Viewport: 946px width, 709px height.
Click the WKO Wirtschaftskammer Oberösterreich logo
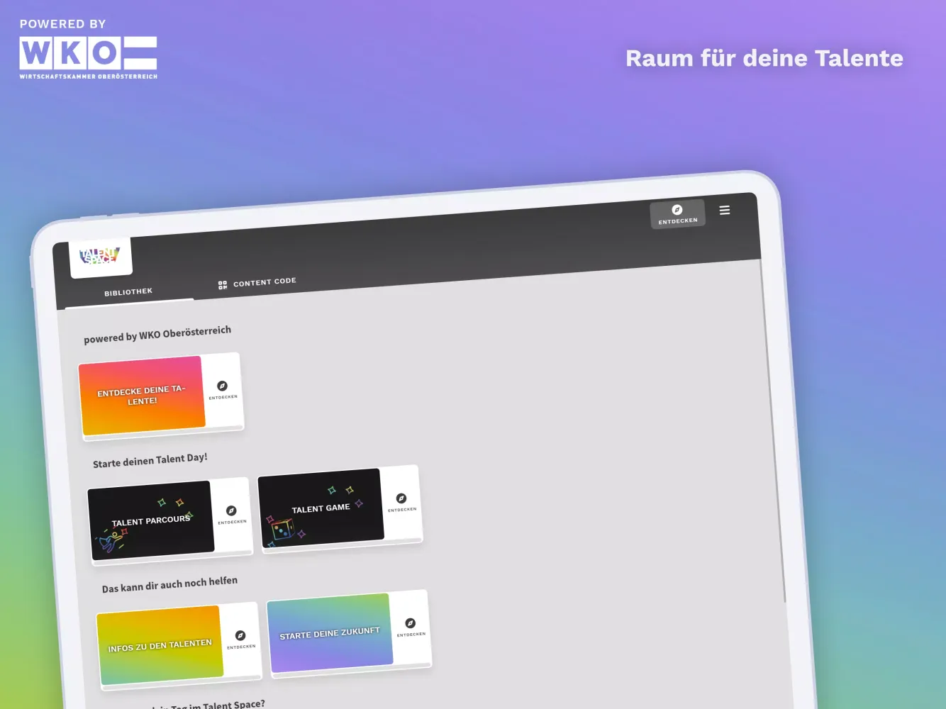[88, 55]
